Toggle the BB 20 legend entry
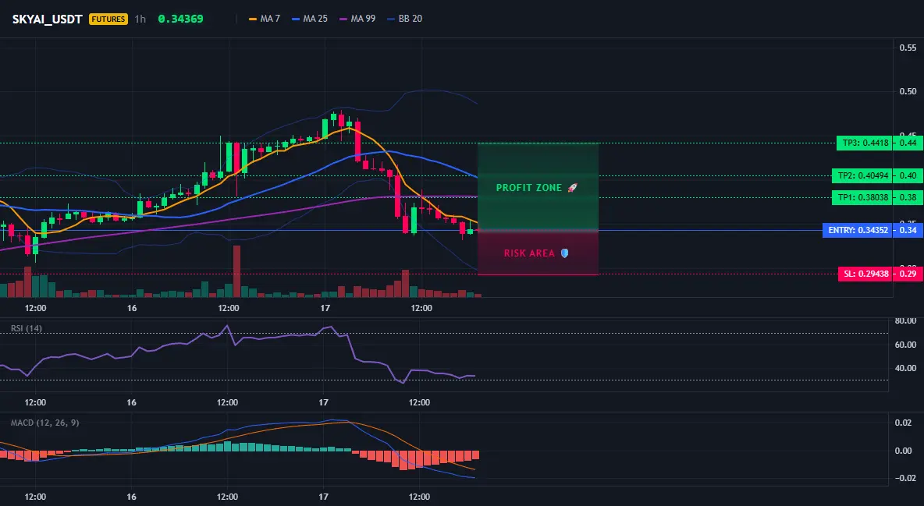The width and height of the screenshot is (924, 506). point(405,19)
